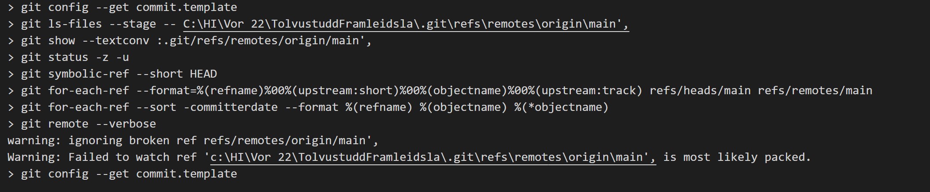Click the "%(*objectname)" format token
This screenshot has height=192, width=930.
pos(561,107)
